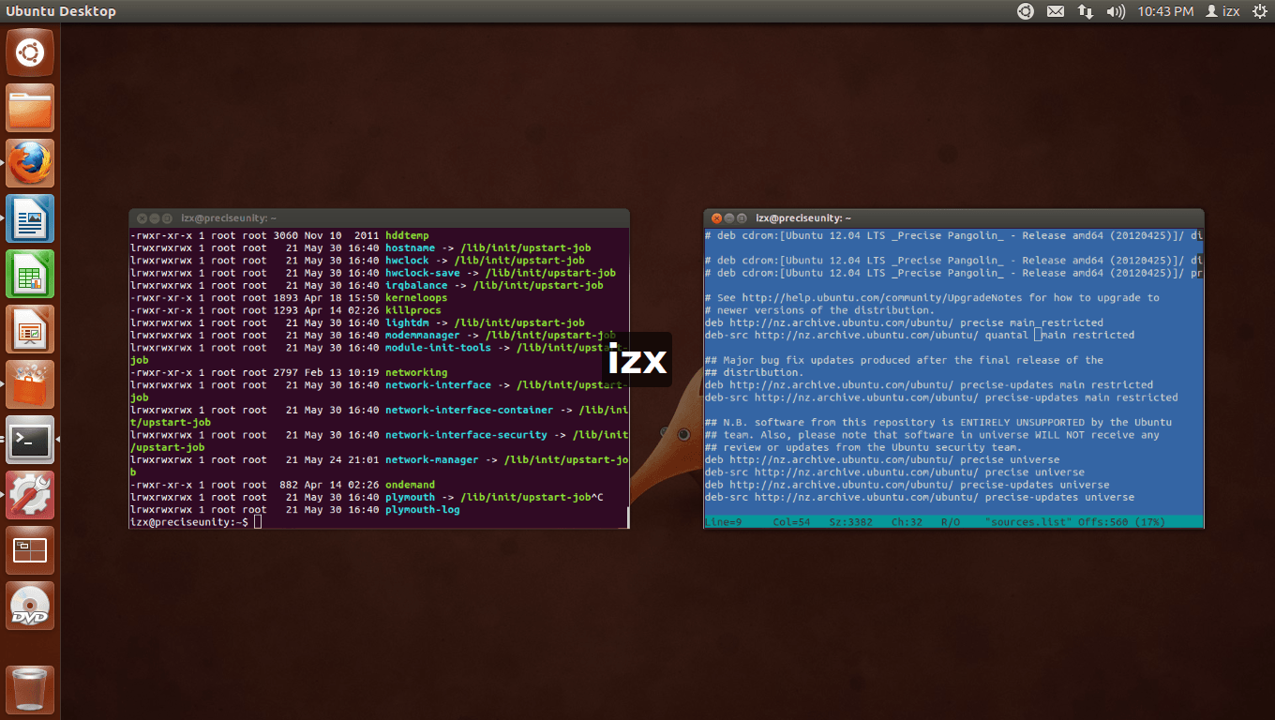The height and width of the screenshot is (720, 1275).
Task: Click 'plymouth-log' in the listing
Action: pos(423,510)
